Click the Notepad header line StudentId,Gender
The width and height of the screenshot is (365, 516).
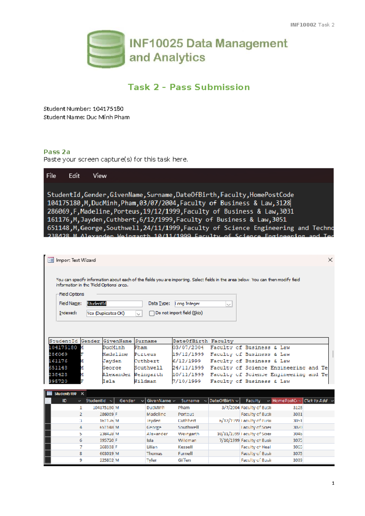[170, 195]
